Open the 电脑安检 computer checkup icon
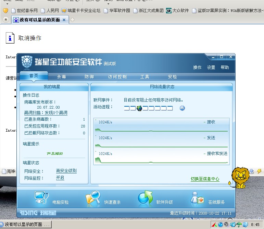 point(41,197)
